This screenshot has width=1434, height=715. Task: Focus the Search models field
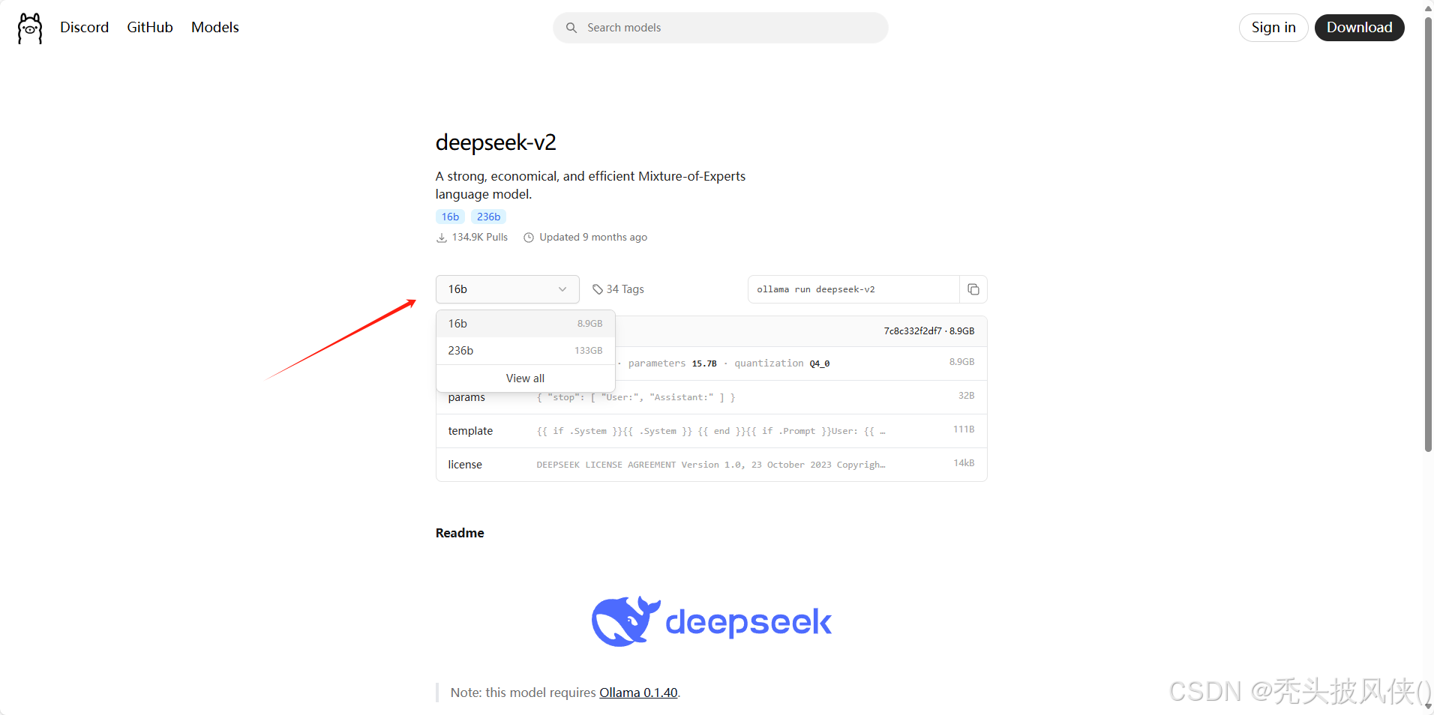click(720, 28)
